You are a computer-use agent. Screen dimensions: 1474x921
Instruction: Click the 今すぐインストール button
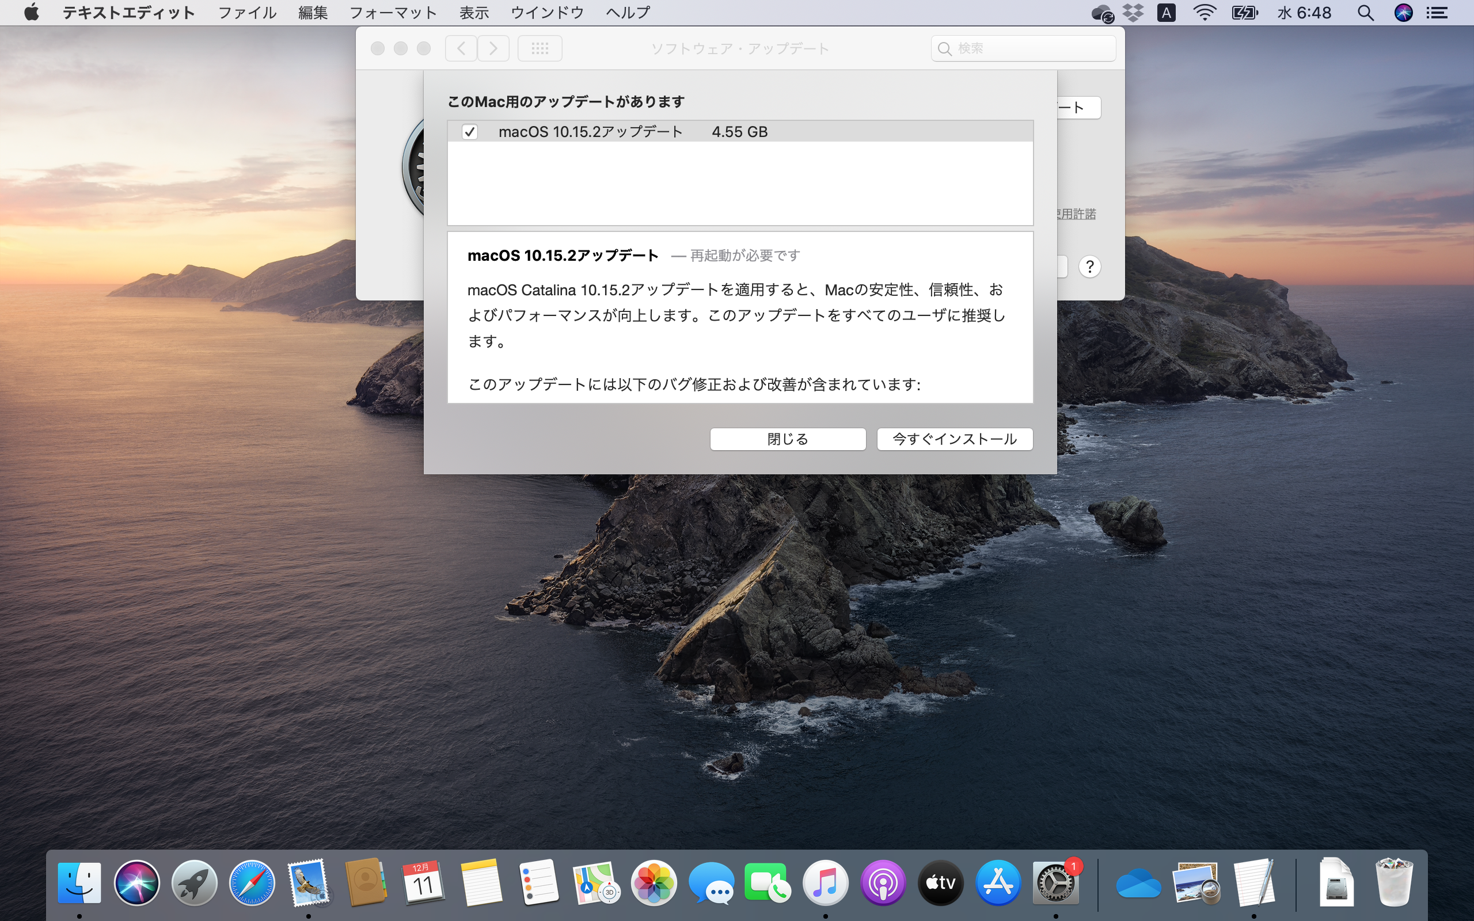[x=954, y=439]
